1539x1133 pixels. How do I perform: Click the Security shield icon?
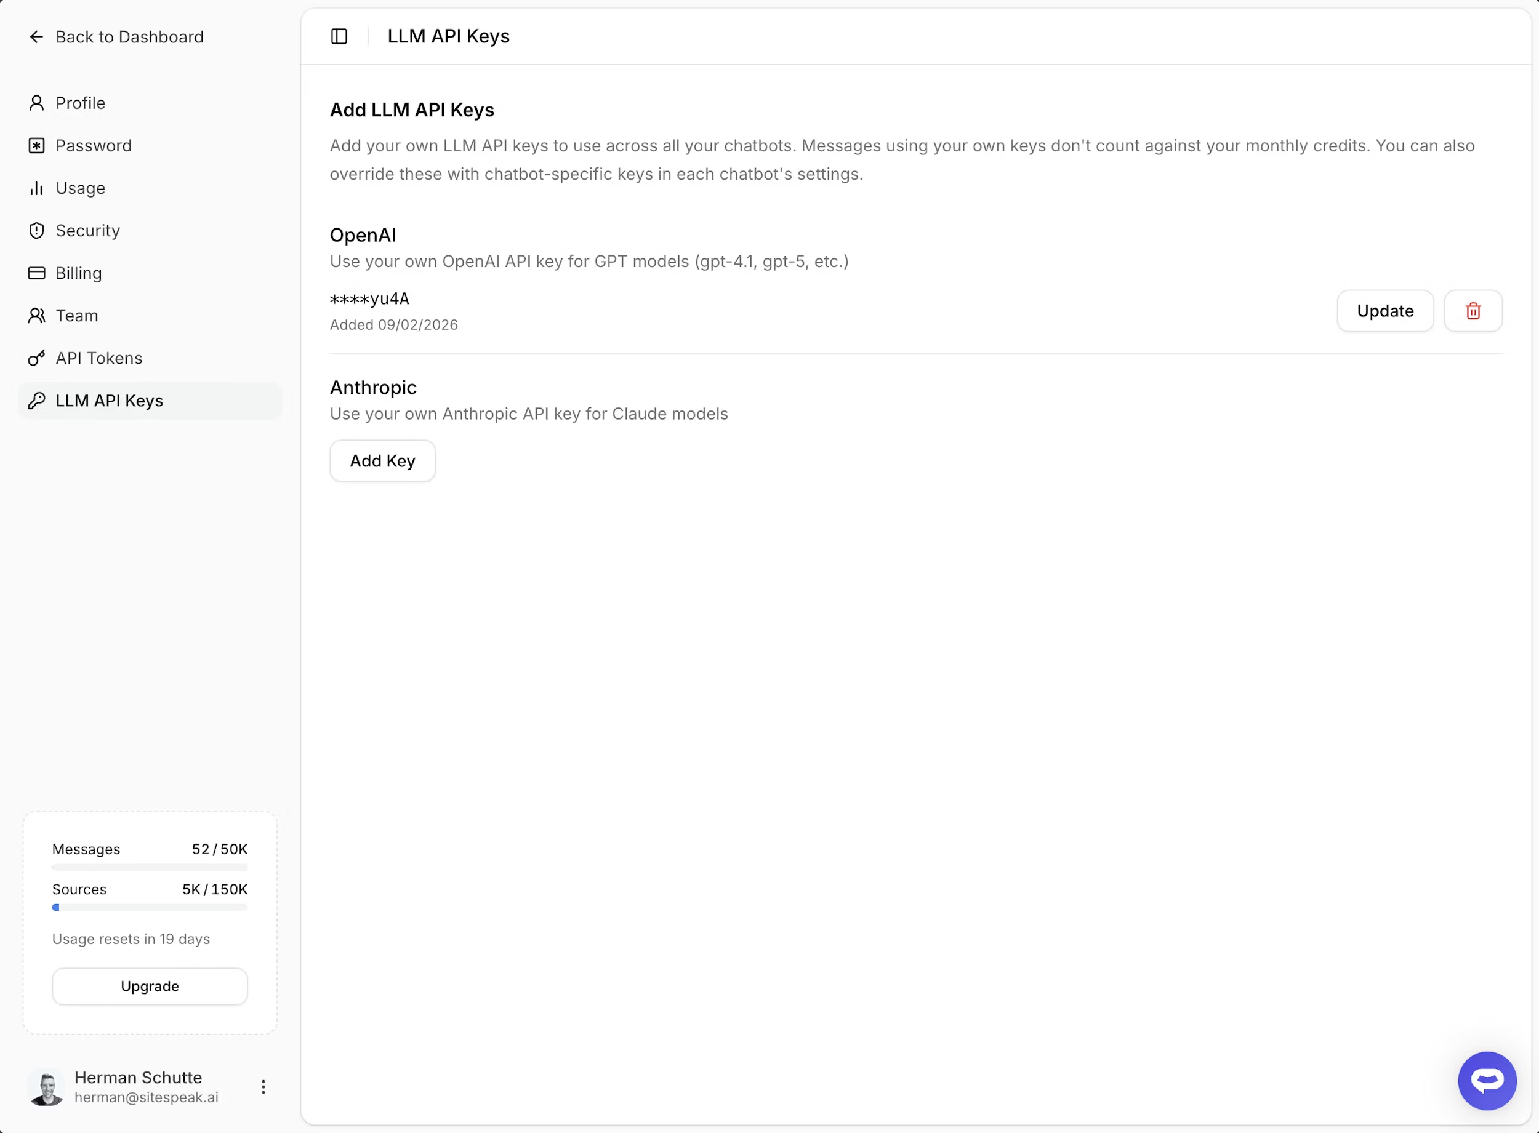[x=36, y=230]
